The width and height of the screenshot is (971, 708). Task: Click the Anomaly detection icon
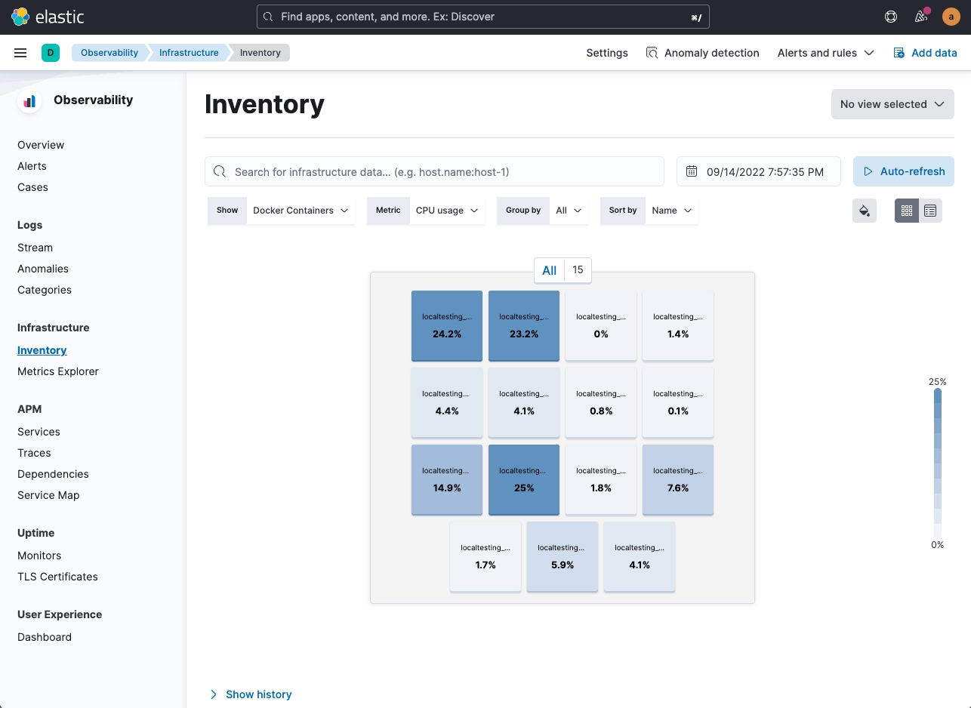[x=652, y=53]
